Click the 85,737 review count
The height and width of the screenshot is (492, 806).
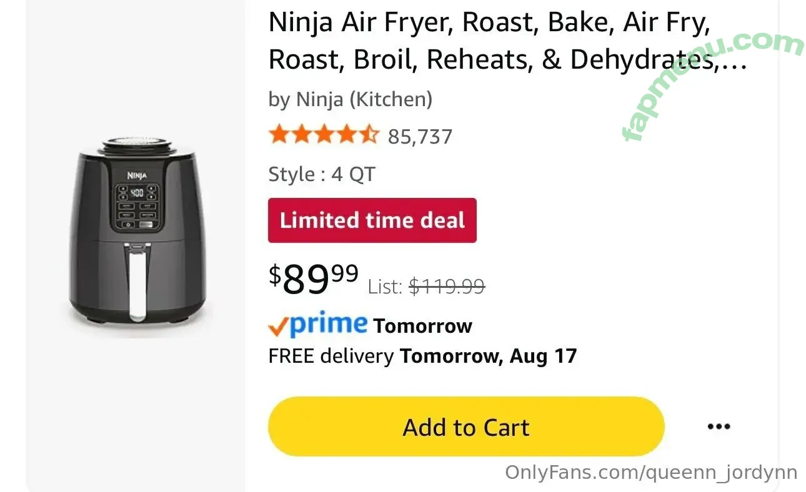click(x=420, y=137)
